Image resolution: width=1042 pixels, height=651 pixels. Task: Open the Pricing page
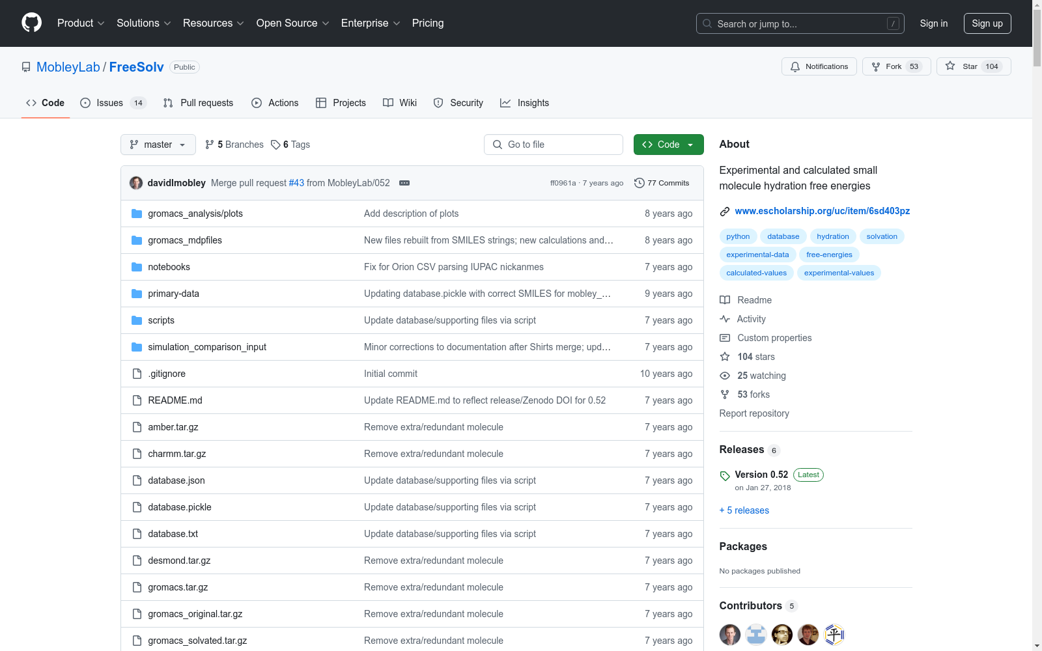click(428, 23)
